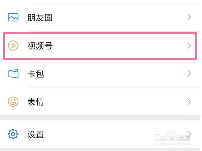
Task: Choose the 卡包 menu entry
Action: 35,74
